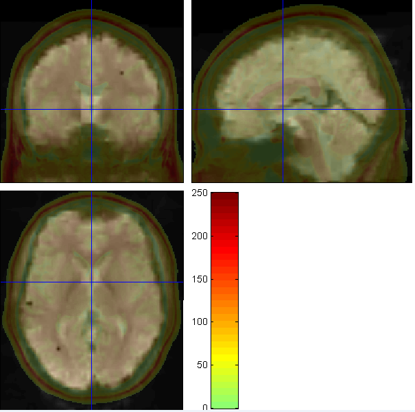Click the sagittal brain view panel
The width and height of the screenshot is (415, 412).
tap(302, 91)
